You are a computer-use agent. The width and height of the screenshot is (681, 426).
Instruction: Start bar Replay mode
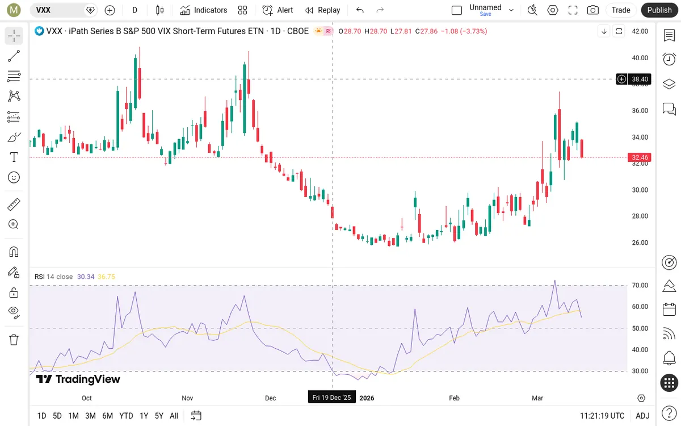tap(322, 10)
